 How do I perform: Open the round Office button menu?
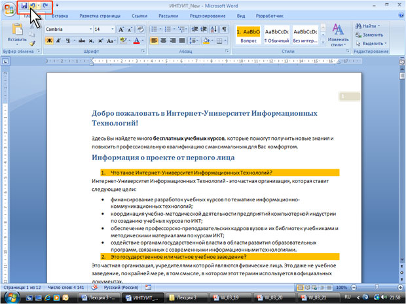point(9,8)
